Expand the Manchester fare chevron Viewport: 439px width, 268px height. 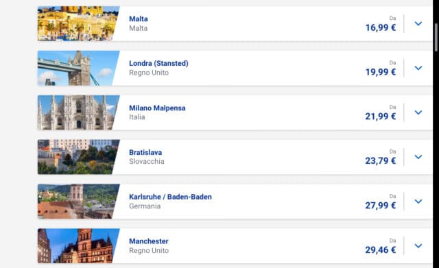point(418,246)
